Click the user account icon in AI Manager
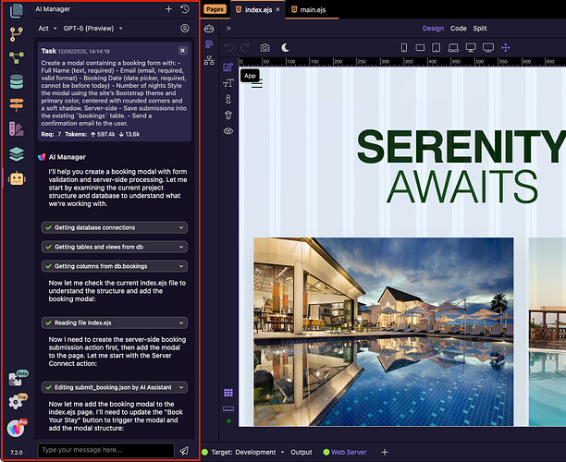The height and width of the screenshot is (462, 566). (x=185, y=29)
